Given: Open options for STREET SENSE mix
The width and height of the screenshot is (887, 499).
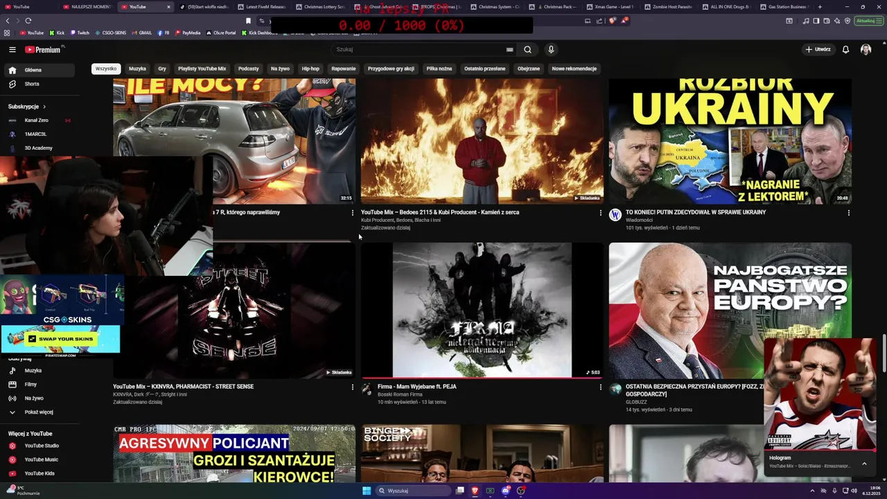Looking at the screenshot, I should point(352,387).
